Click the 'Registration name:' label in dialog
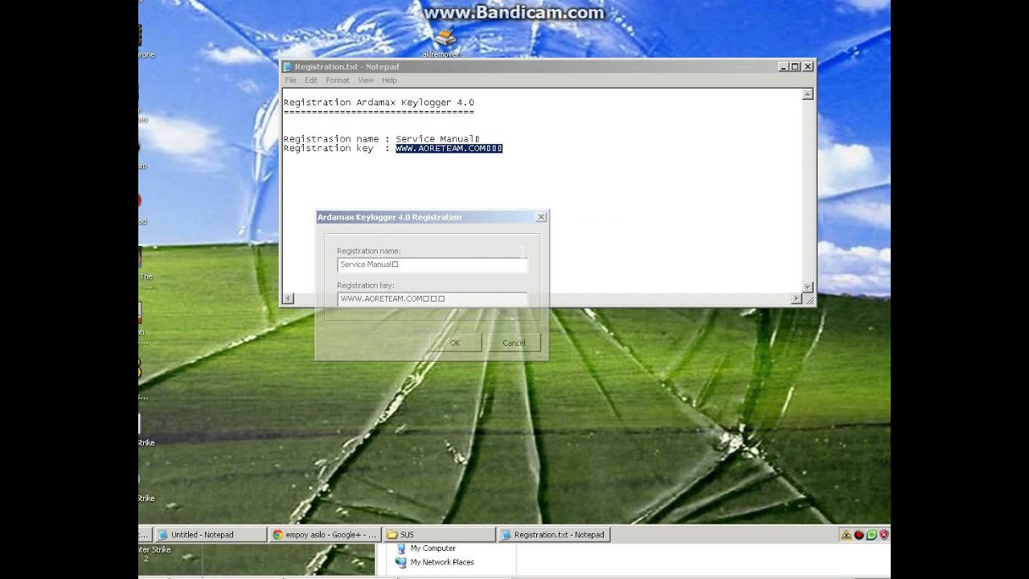The width and height of the screenshot is (1029, 579). coord(368,251)
